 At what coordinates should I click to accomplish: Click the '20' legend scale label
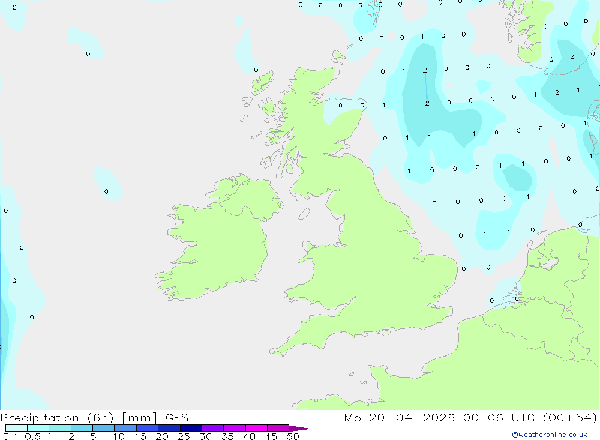(162, 436)
